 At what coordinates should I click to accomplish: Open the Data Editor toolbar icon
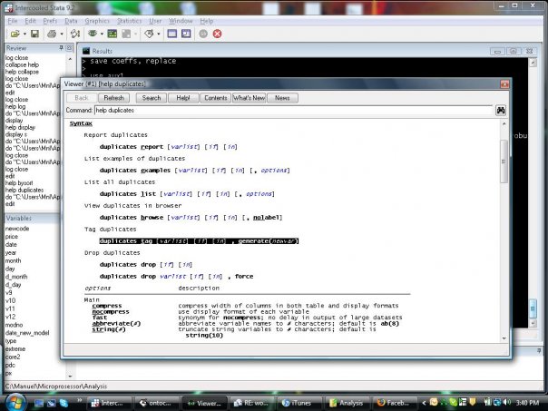[x=171, y=34]
